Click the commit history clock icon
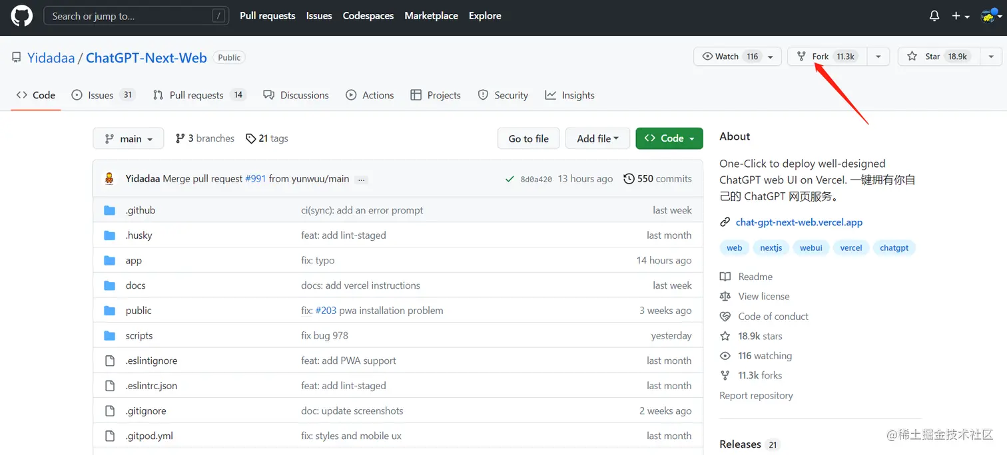 coord(629,178)
